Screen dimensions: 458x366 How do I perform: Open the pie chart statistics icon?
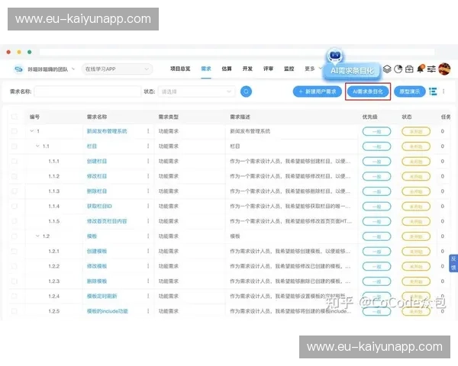point(398,69)
